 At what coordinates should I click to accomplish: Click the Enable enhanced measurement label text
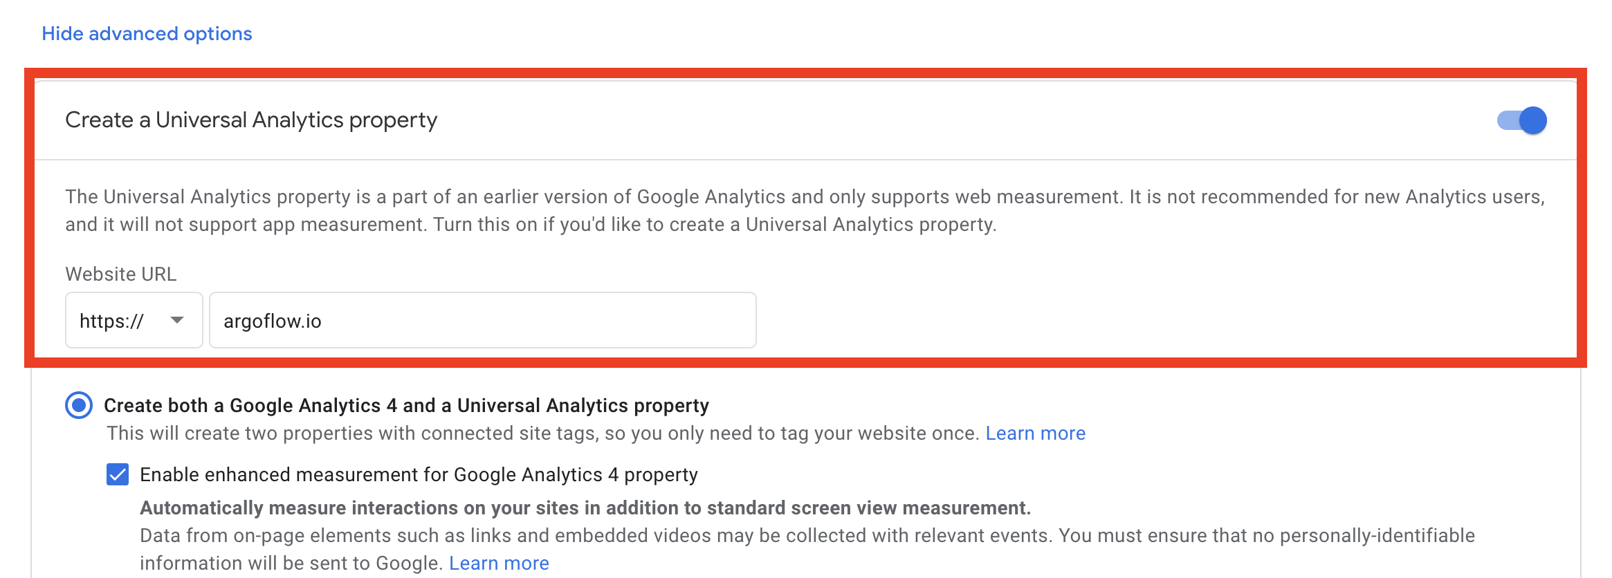coord(419,474)
